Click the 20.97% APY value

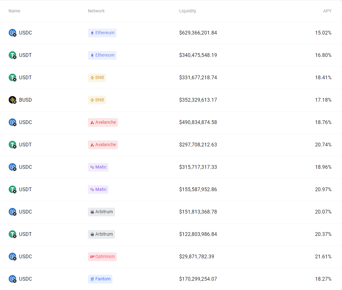pos(323,189)
